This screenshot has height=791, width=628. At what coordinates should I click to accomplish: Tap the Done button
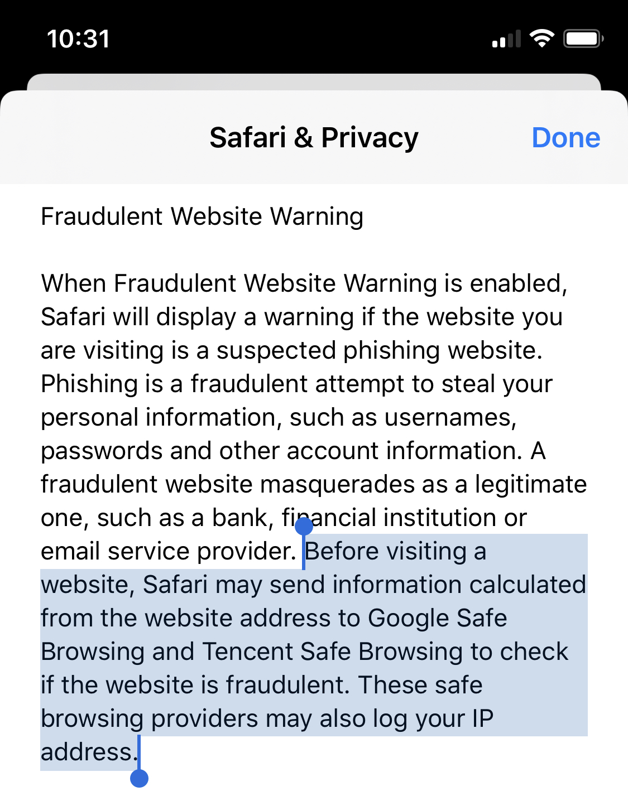pyautogui.click(x=565, y=138)
